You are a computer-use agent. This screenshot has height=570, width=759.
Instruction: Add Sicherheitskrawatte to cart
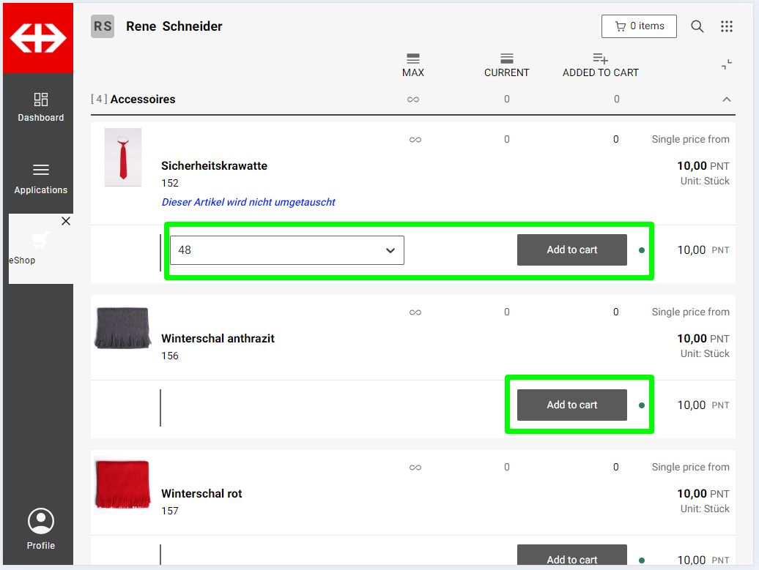click(x=572, y=250)
